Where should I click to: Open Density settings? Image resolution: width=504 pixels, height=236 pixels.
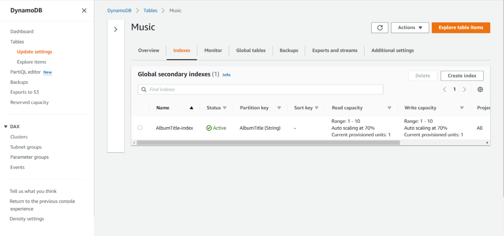tap(27, 219)
